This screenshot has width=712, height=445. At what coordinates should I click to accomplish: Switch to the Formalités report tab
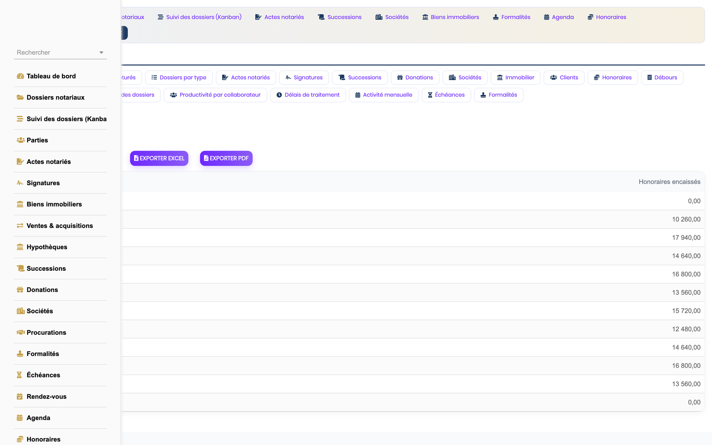[x=499, y=95]
